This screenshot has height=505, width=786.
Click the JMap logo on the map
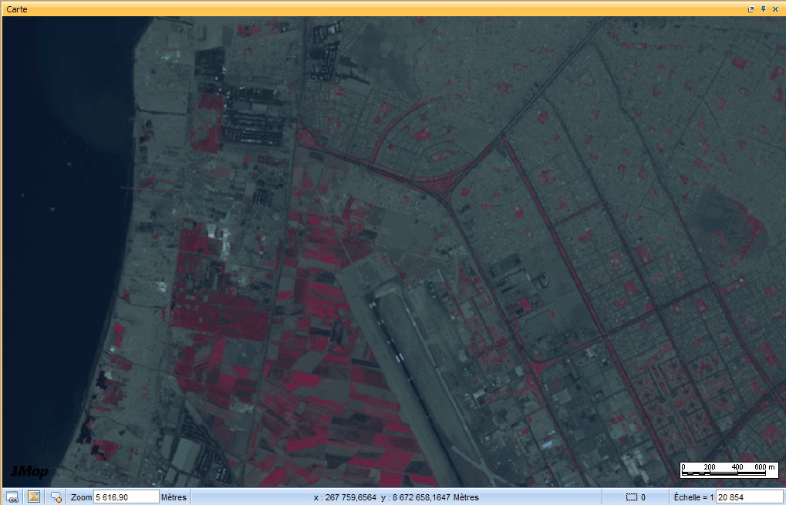(x=29, y=471)
